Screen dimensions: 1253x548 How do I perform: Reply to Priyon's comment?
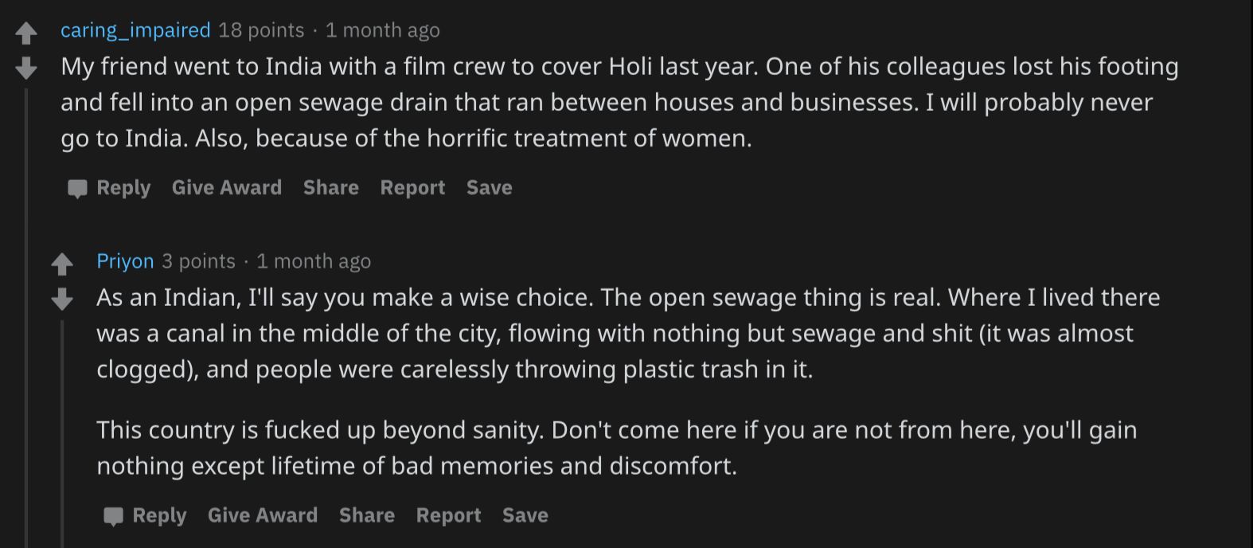point(159,515)
